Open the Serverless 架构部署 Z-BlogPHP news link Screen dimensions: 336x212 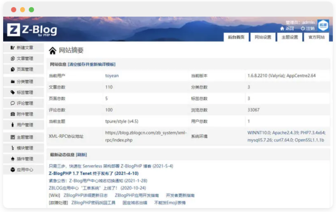click(x=111, y=166)
